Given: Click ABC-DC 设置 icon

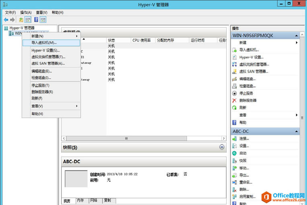Looking at the screenshot, I should tap(234, 146).
